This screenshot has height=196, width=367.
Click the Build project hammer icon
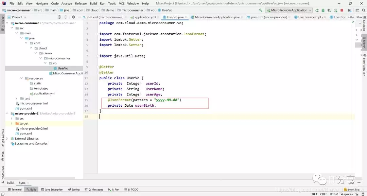click(261, 10)
